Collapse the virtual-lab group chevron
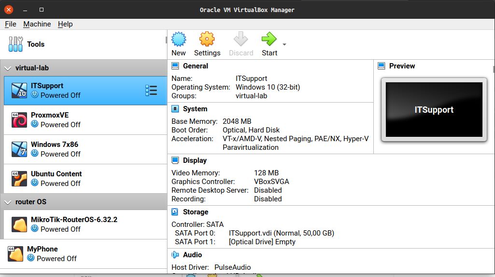 tap(8, 68)
